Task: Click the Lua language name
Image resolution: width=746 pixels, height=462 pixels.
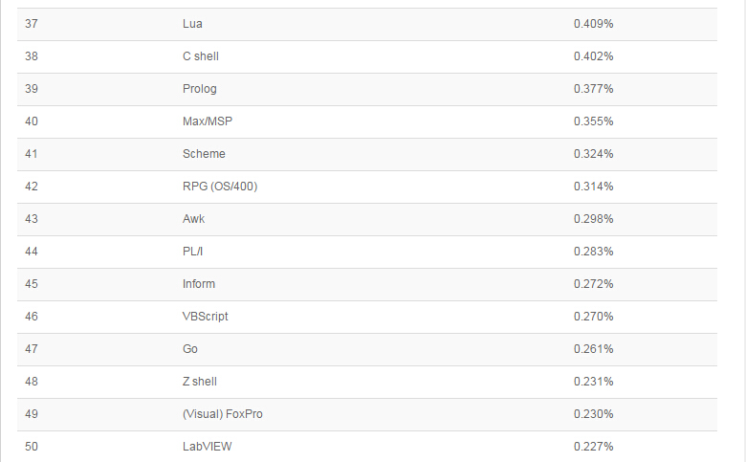Action: (192, 24)
